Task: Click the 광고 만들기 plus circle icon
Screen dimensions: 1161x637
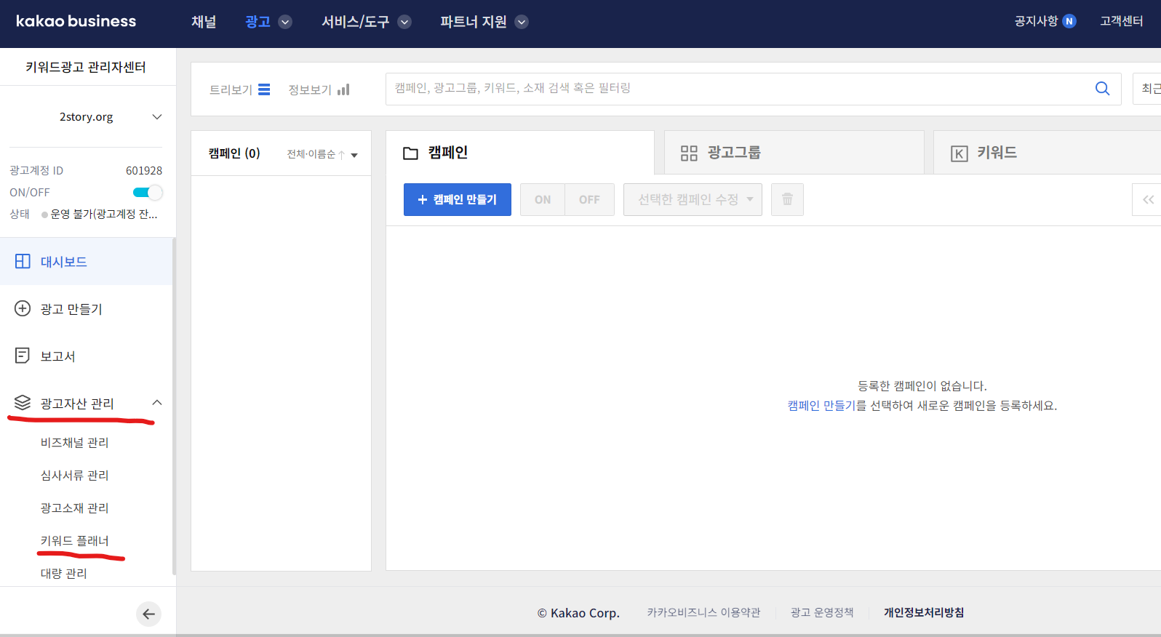Action: click(x=23, y=308)
